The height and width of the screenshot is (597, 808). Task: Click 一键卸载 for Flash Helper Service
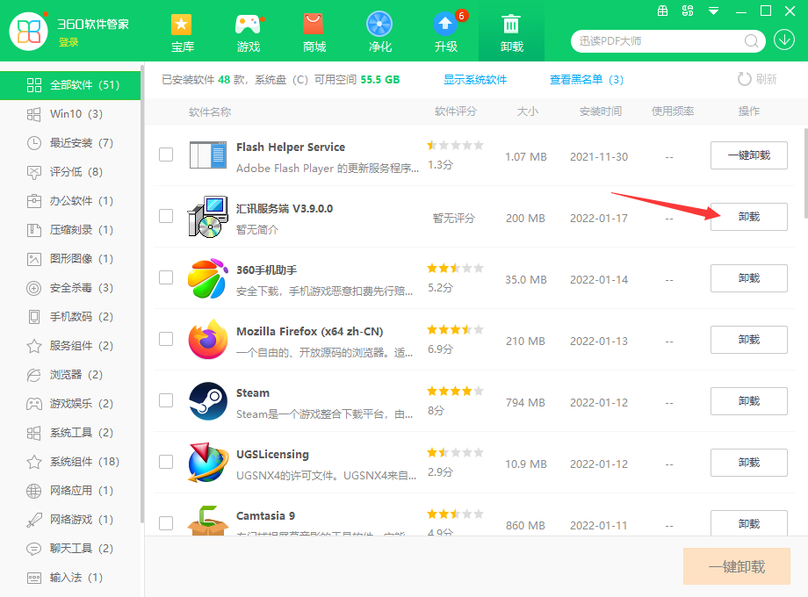tap(749, 155)
